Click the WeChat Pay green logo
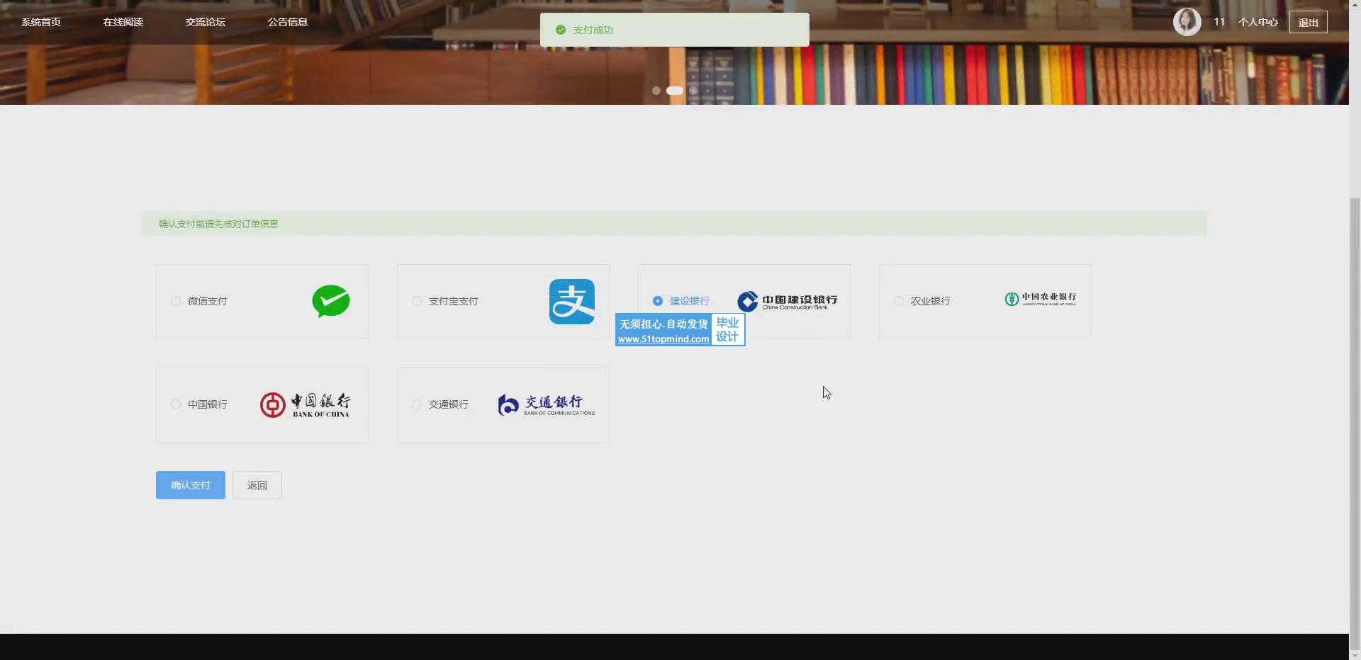Viewport: 1361px width, 660px height. [x=331, y=301]
